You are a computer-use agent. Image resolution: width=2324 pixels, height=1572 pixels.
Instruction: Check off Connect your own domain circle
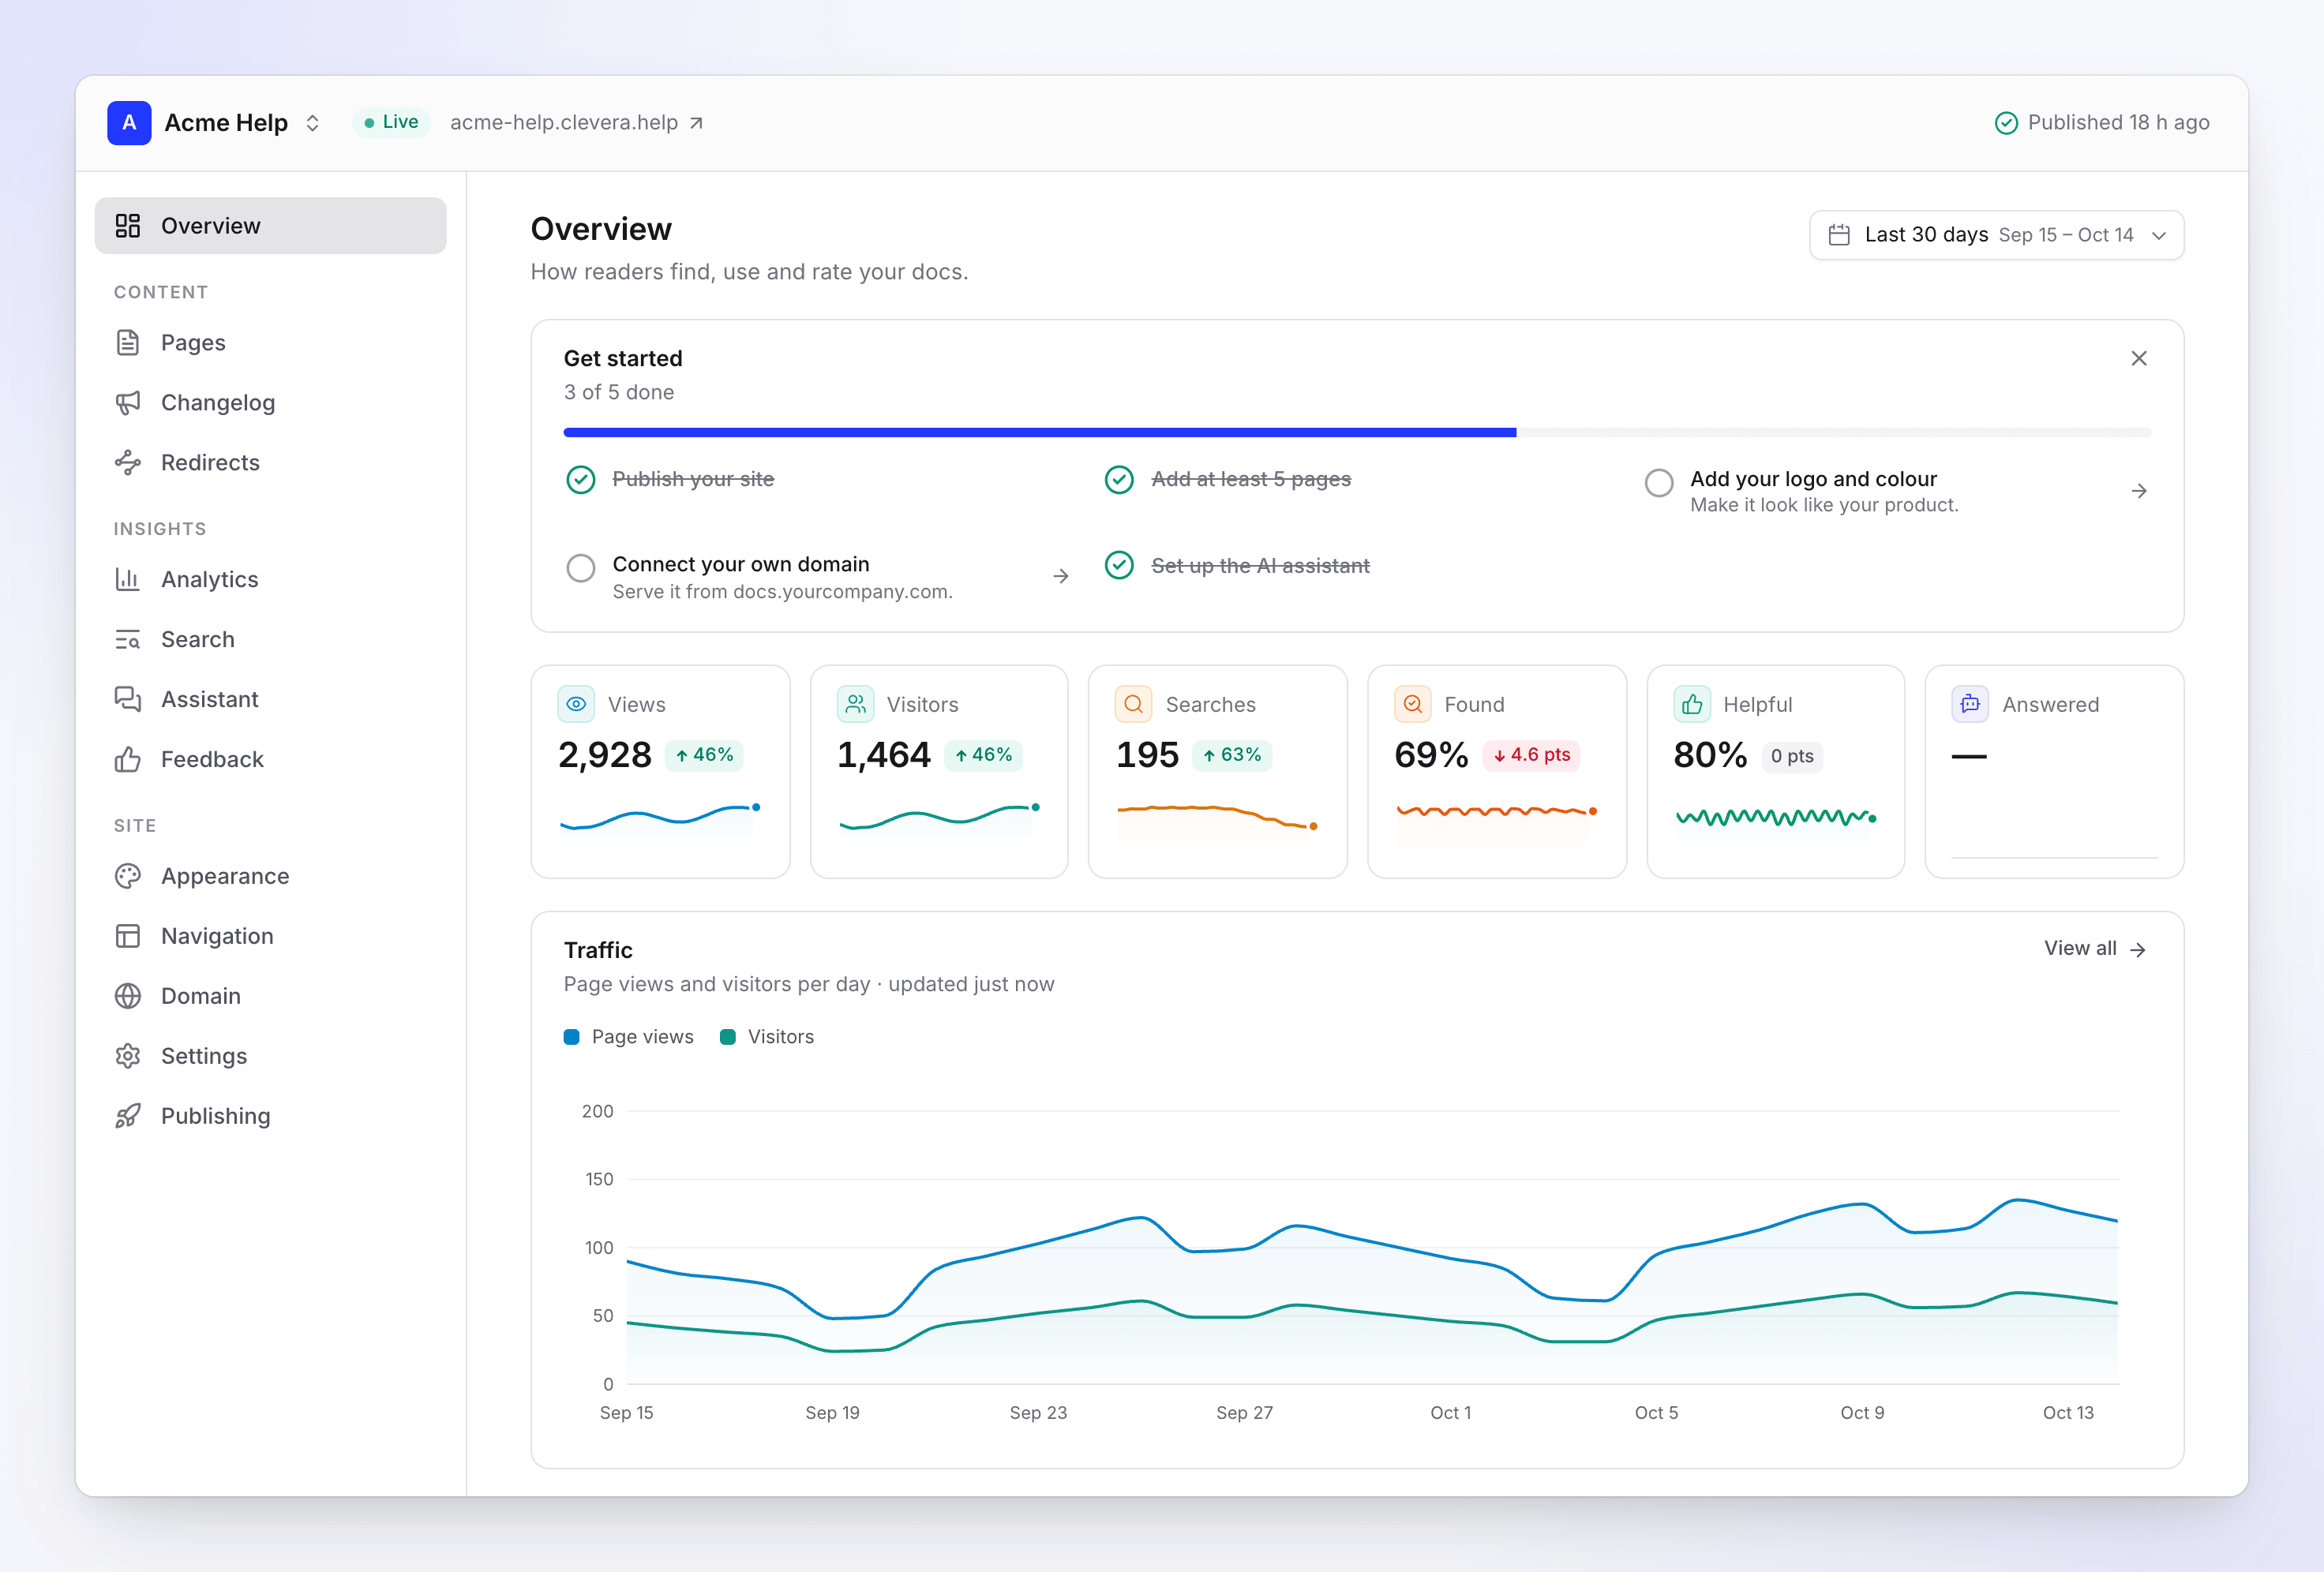tap(581, 568)
